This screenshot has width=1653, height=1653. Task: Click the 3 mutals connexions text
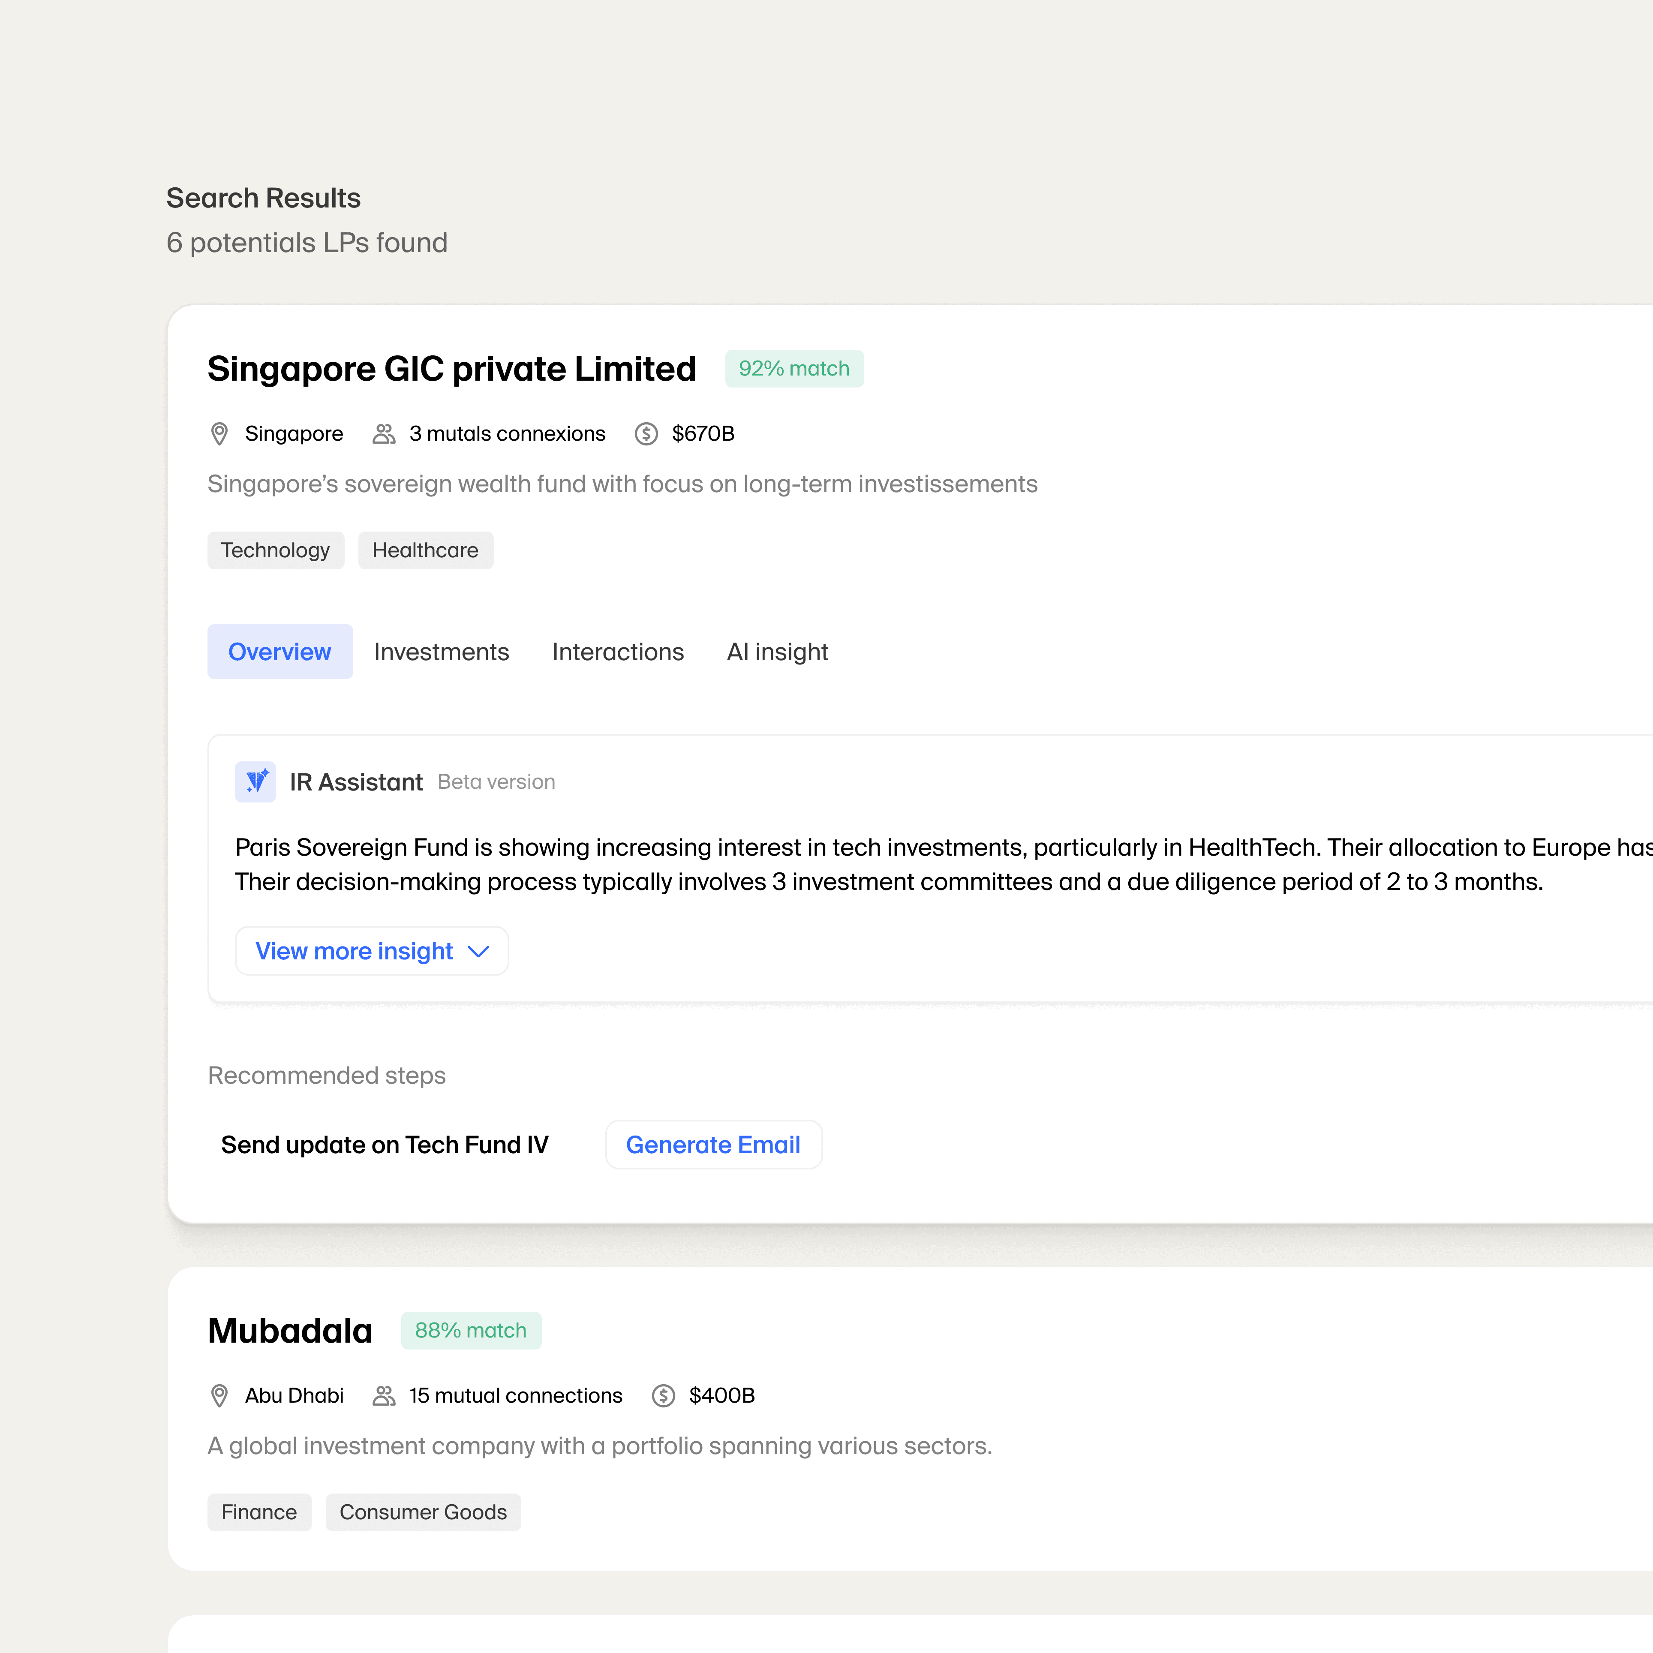[x=508, y=434]
